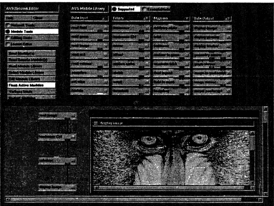Open the Filters column menu arrow
This screenshot has width=274, height=206.
coord(146,18)
